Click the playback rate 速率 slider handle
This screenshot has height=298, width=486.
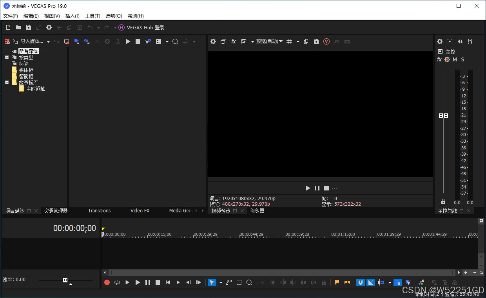point(65,280)
